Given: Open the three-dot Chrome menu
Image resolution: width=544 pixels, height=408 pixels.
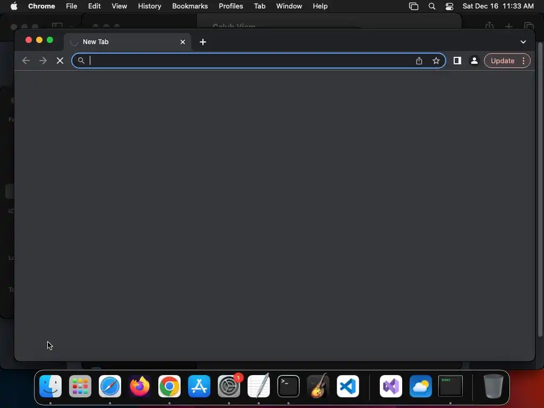Looking at the screenshot, I should 523,61.
